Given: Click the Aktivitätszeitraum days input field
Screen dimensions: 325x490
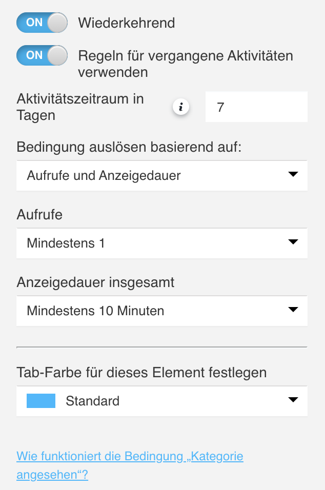Looking at the screenshot, I should 256,107.
